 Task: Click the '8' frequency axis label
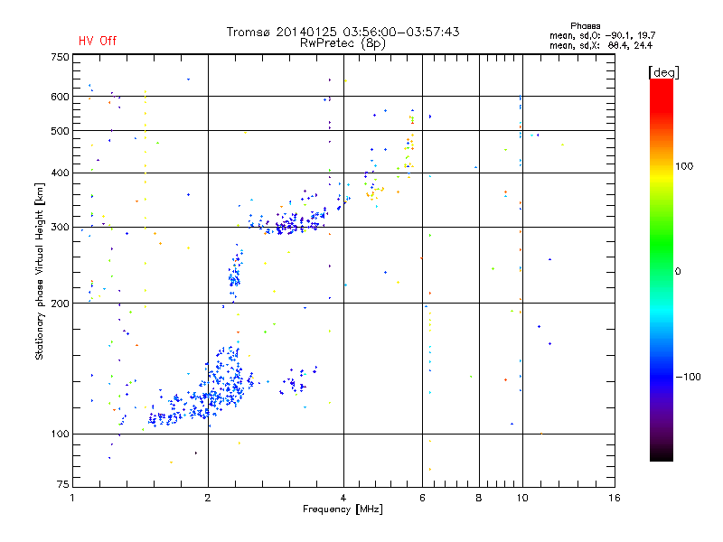[x=479, y=498]
